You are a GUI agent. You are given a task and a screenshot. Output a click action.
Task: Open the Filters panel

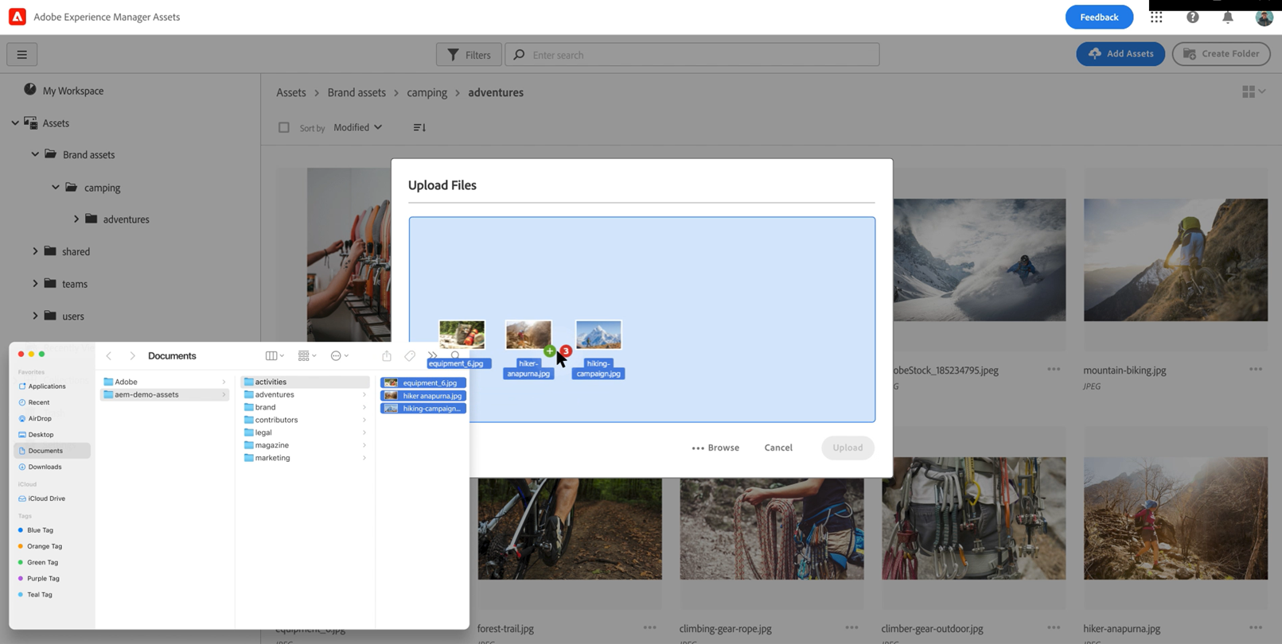pos(469,55)
